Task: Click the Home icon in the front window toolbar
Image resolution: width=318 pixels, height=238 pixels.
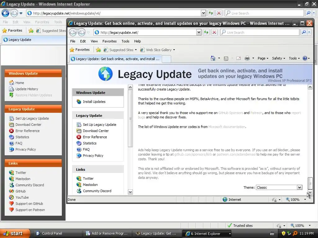Action: tap(213, 58)
